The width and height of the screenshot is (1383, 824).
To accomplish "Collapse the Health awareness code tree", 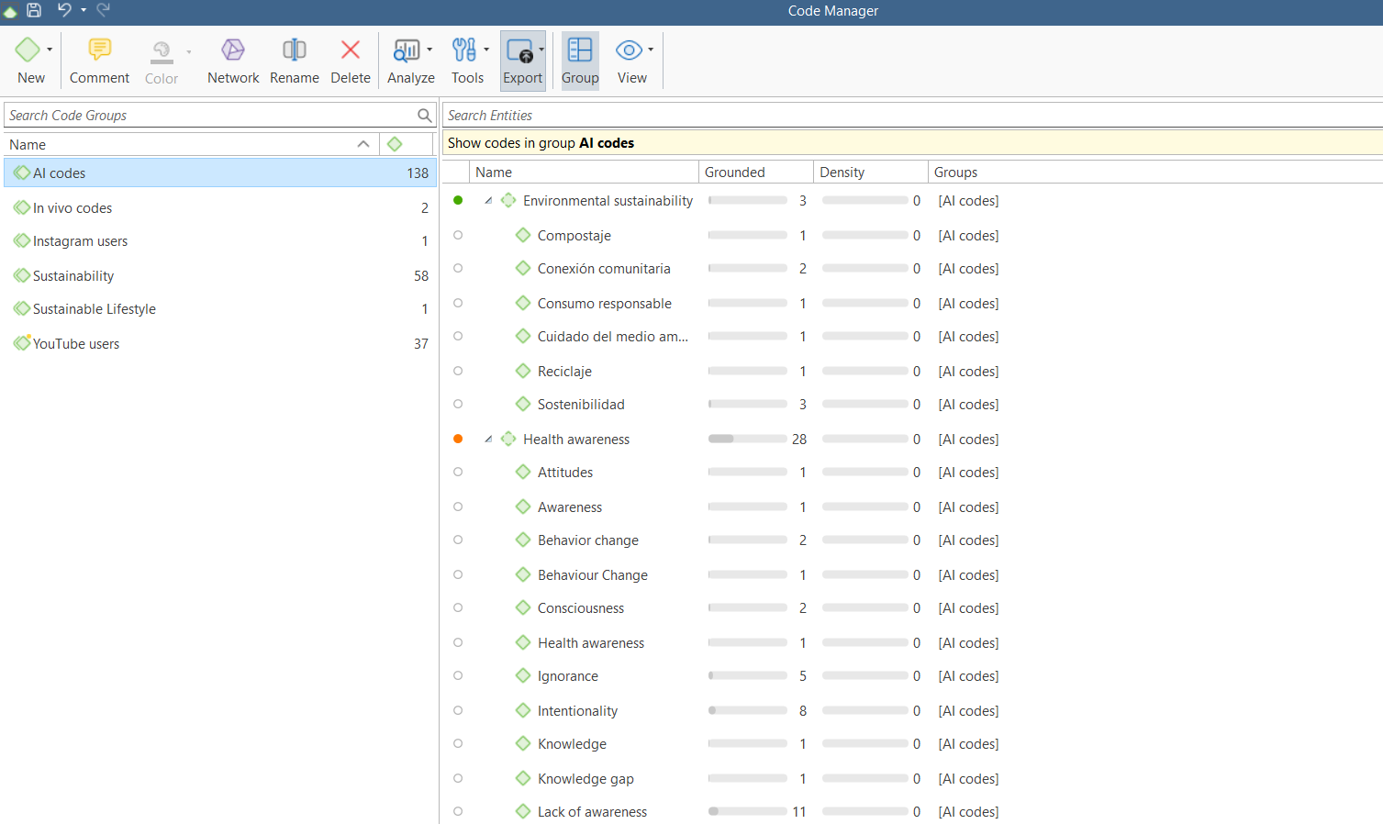I will [x=488, y=439].
